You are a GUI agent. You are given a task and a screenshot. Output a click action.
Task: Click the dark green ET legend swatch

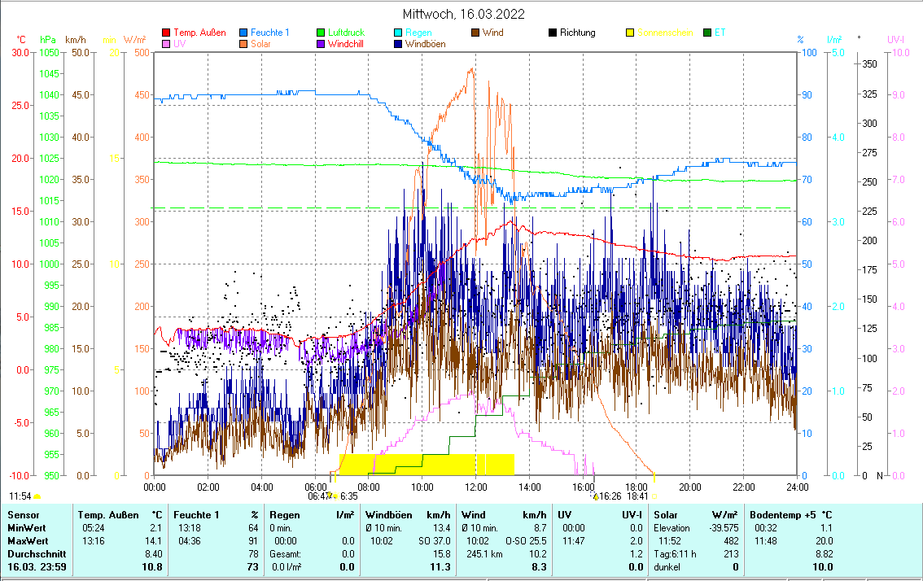pyautogui.click(x=707, y=33)
